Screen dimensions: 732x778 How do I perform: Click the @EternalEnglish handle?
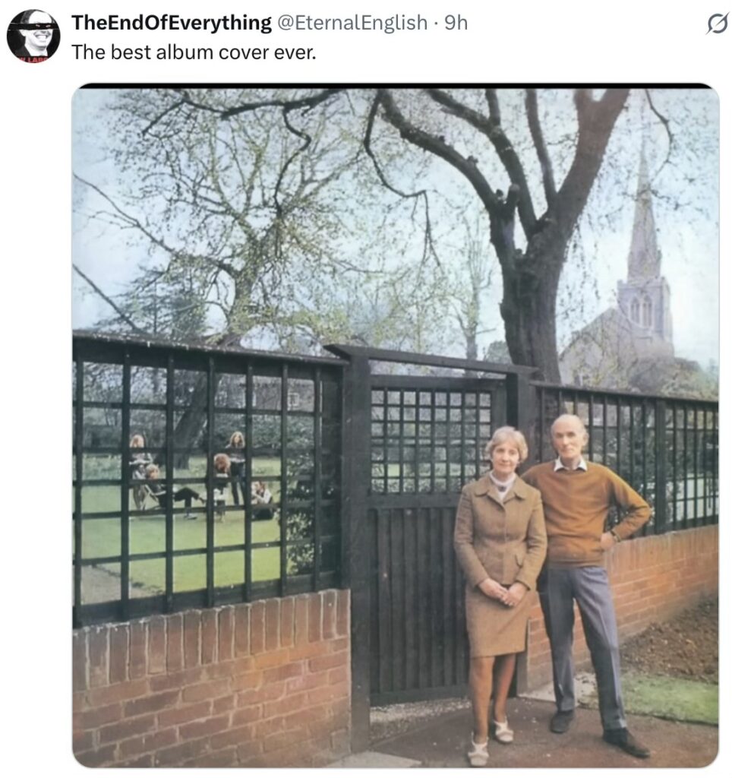click(x=352, y=23)
